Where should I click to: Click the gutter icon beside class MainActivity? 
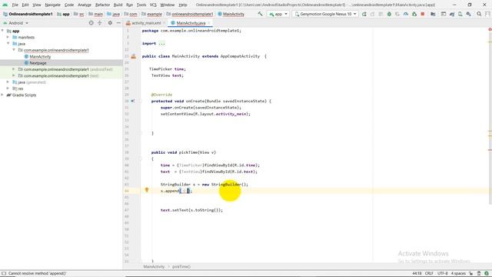133,56
